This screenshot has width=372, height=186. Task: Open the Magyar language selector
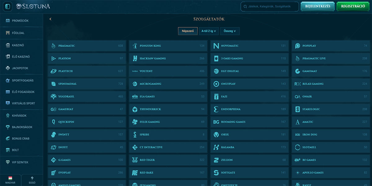pos(10,180)
